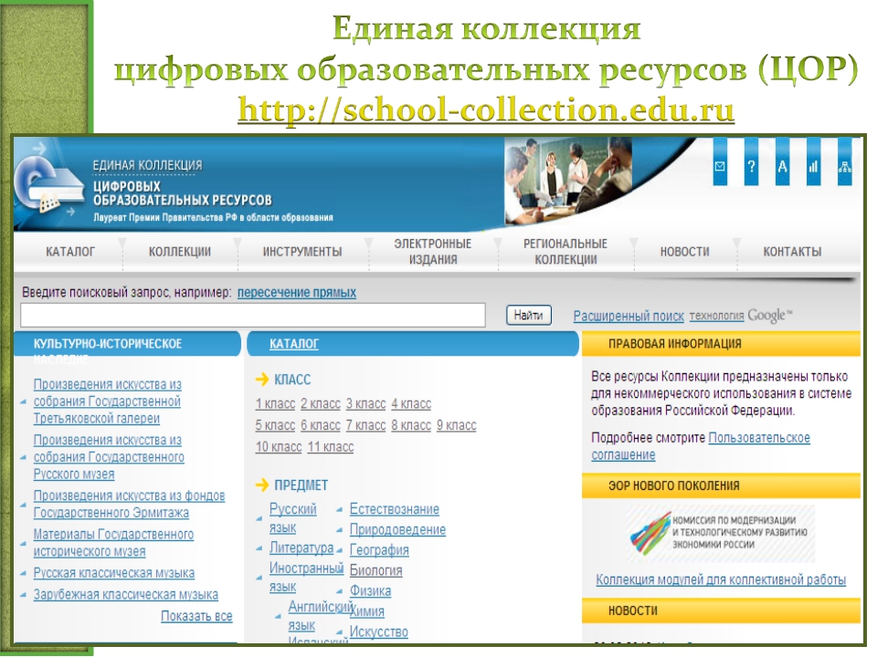Open subject Английский язык
Screen dimensions: 877x657
(x=320, y=616)
